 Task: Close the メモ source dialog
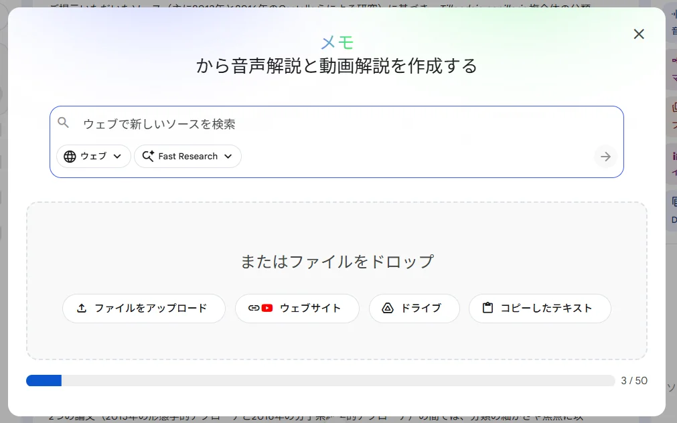638,33
